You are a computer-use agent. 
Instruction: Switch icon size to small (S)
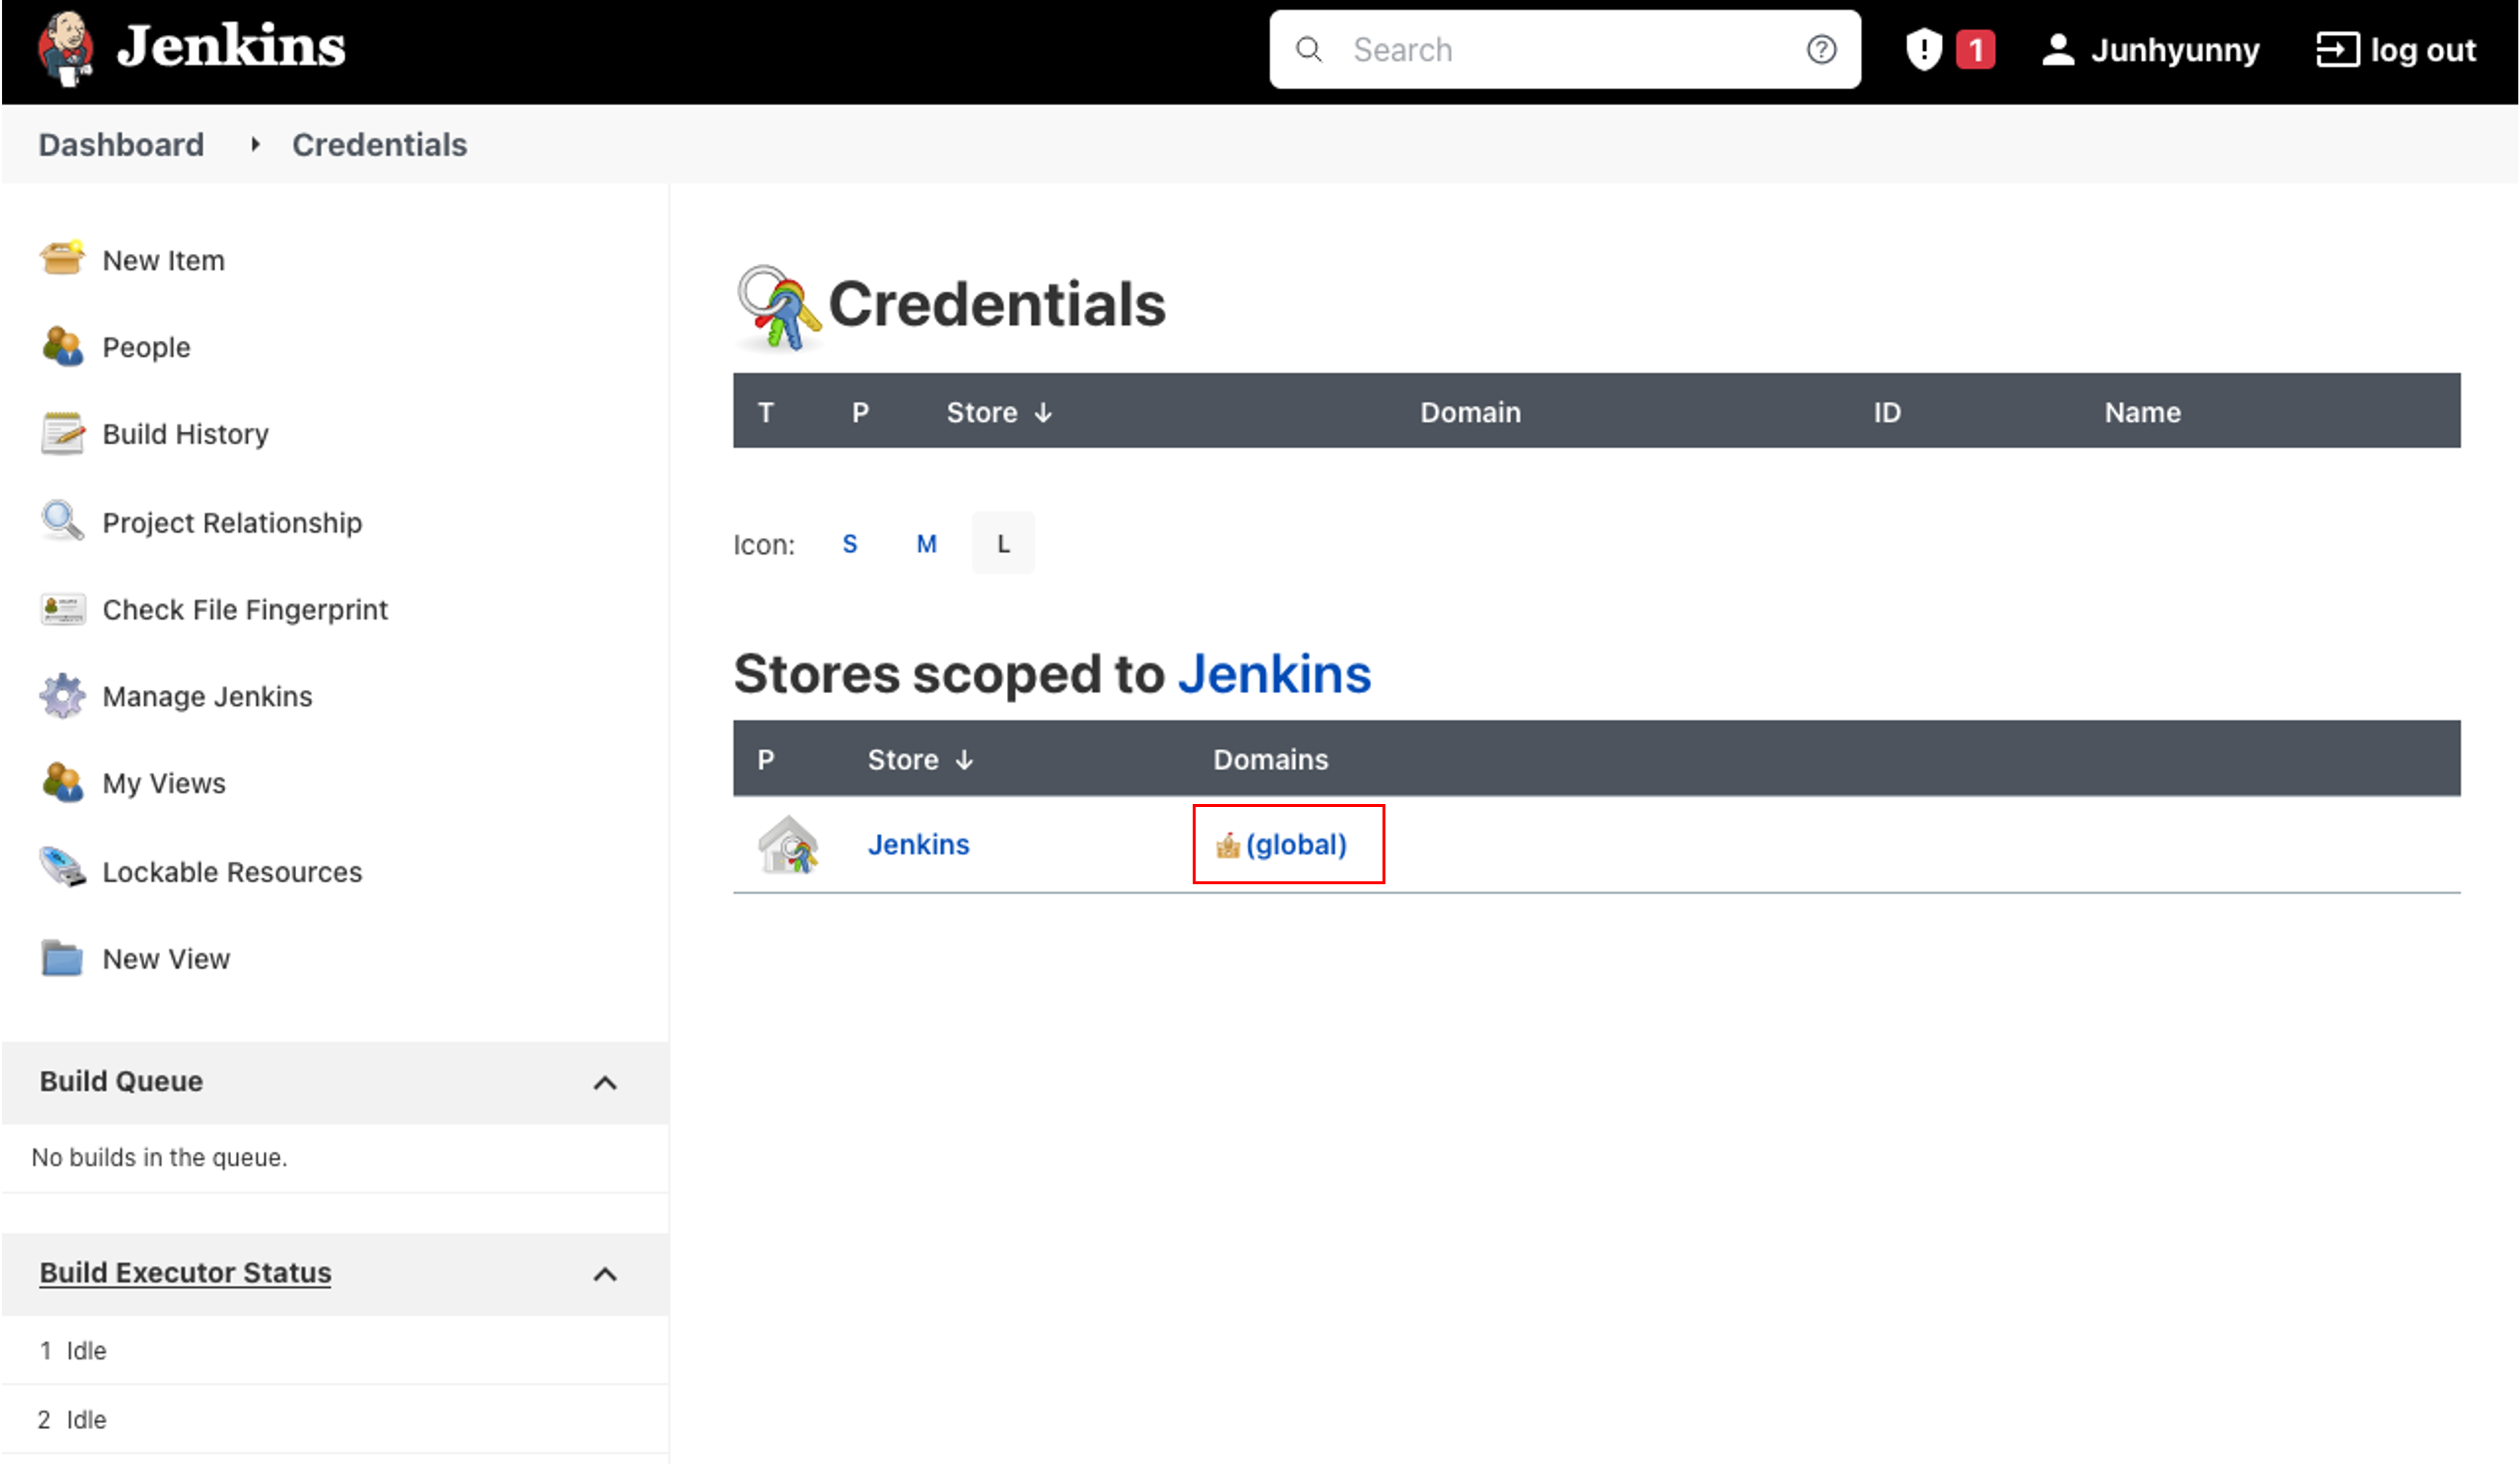(x=849, y=544)
